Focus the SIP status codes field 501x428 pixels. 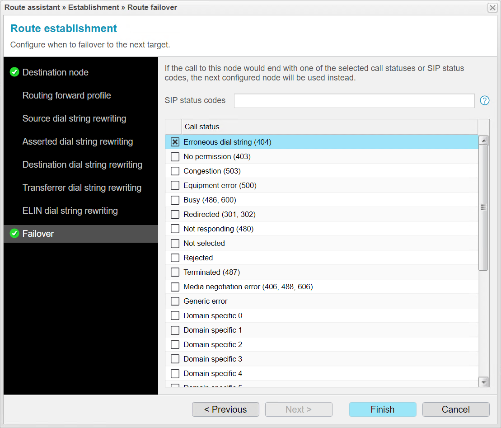point(354,101)
